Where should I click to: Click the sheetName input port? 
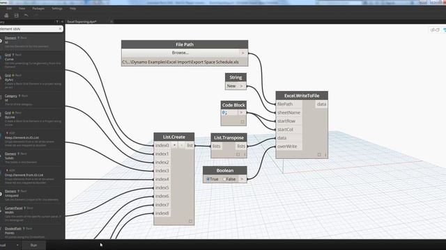click(289, 112)
